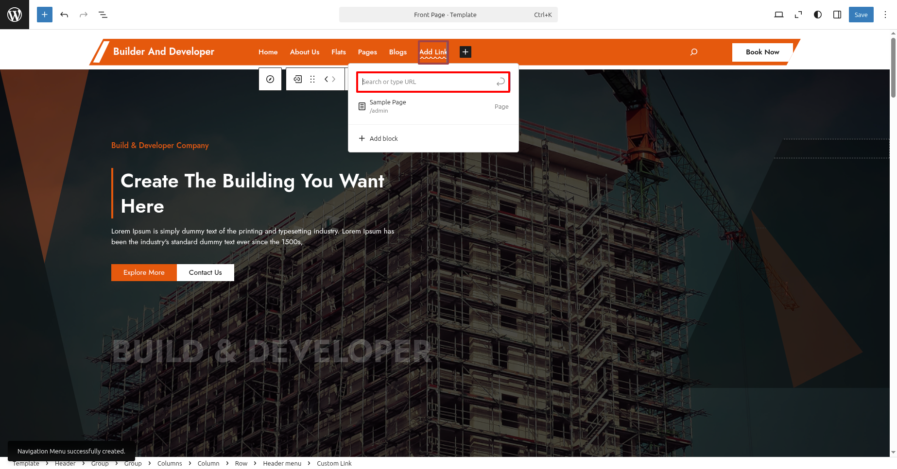The width and height of the screenshot is (897, 469).
Task: Add a new menu item with plus
Action: (465, 52)
